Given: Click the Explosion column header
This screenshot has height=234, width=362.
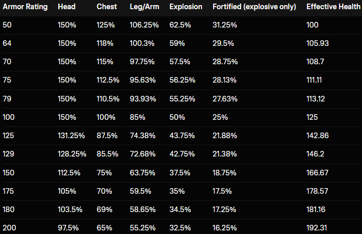Looking at the screenshot, I should click(x=186, y=7).
